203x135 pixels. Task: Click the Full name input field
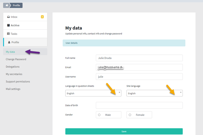pyautogui.click(x=139, y=58)
